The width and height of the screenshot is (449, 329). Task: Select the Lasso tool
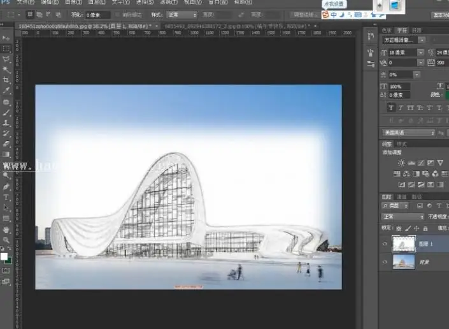6,59
